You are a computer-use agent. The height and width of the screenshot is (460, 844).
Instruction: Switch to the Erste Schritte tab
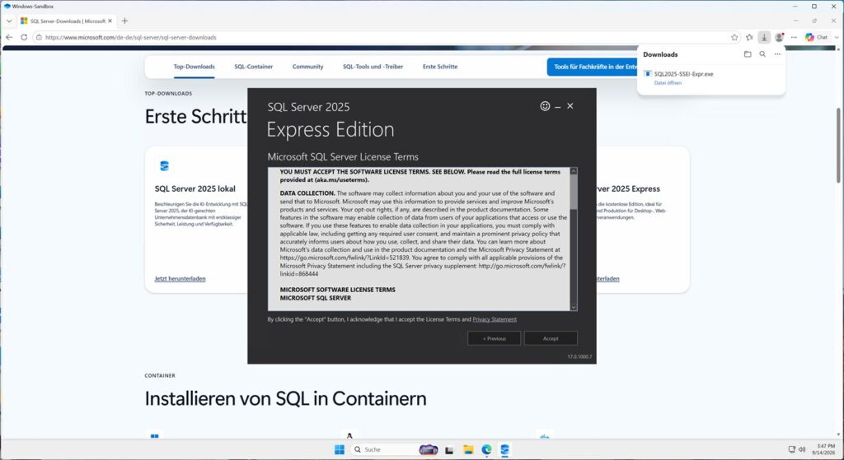(440, 67)
